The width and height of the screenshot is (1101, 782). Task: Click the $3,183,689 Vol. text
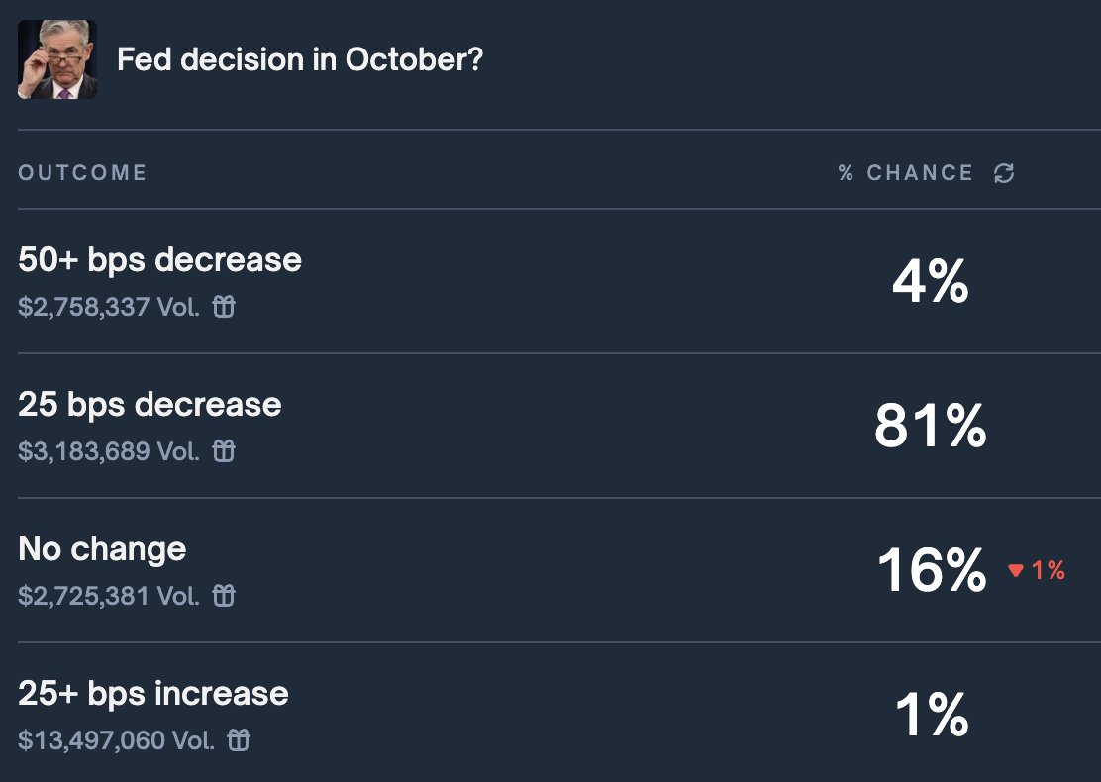[x=109, y=451]
